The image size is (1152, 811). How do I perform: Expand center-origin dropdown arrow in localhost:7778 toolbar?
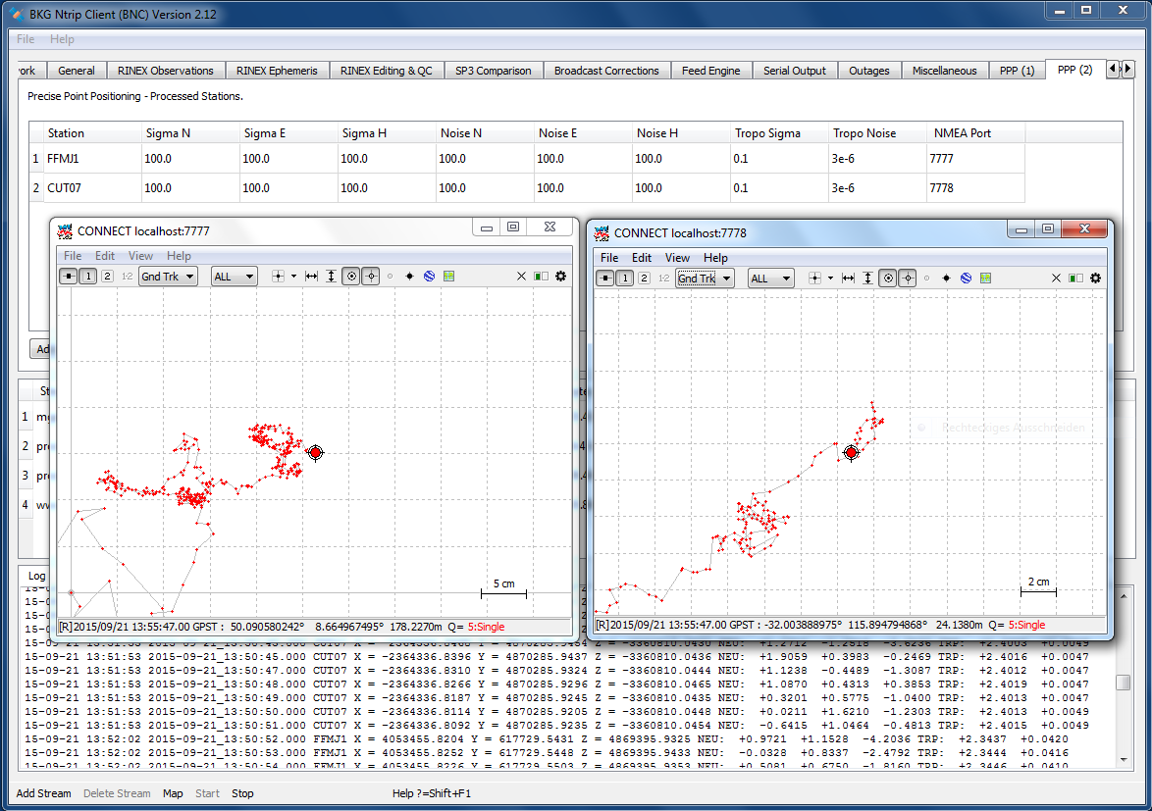[830, 279]
